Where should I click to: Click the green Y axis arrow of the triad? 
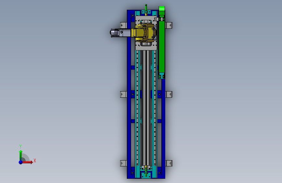21,155
